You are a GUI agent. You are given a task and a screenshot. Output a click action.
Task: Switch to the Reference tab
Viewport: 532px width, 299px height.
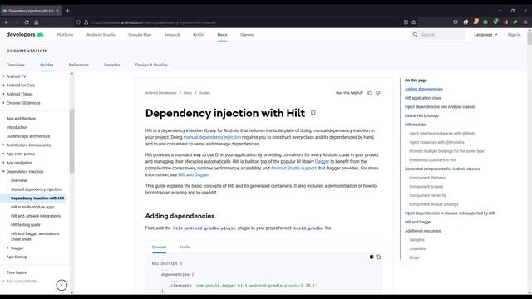[79, 65]
